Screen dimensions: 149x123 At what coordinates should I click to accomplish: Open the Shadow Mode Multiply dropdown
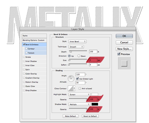click(79, 104)
